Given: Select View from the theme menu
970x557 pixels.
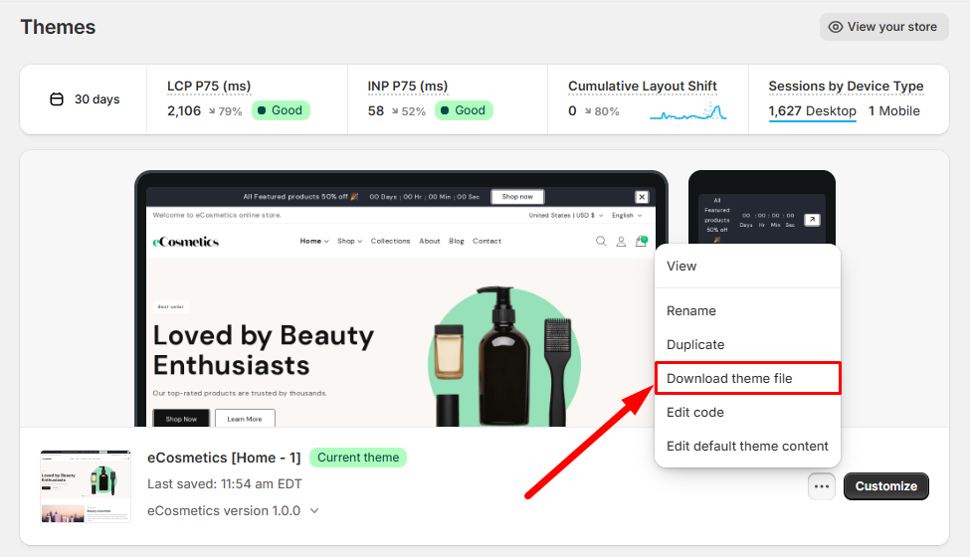Looking at the screenshot, I should (747, 267).
